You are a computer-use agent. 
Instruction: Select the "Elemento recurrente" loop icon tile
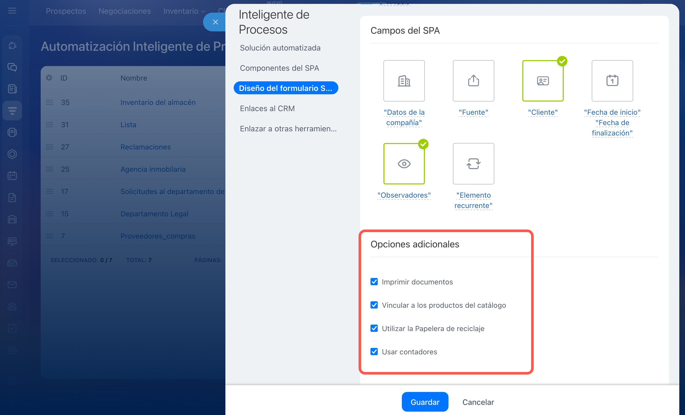pyautogui.click(x=473, y=163)
